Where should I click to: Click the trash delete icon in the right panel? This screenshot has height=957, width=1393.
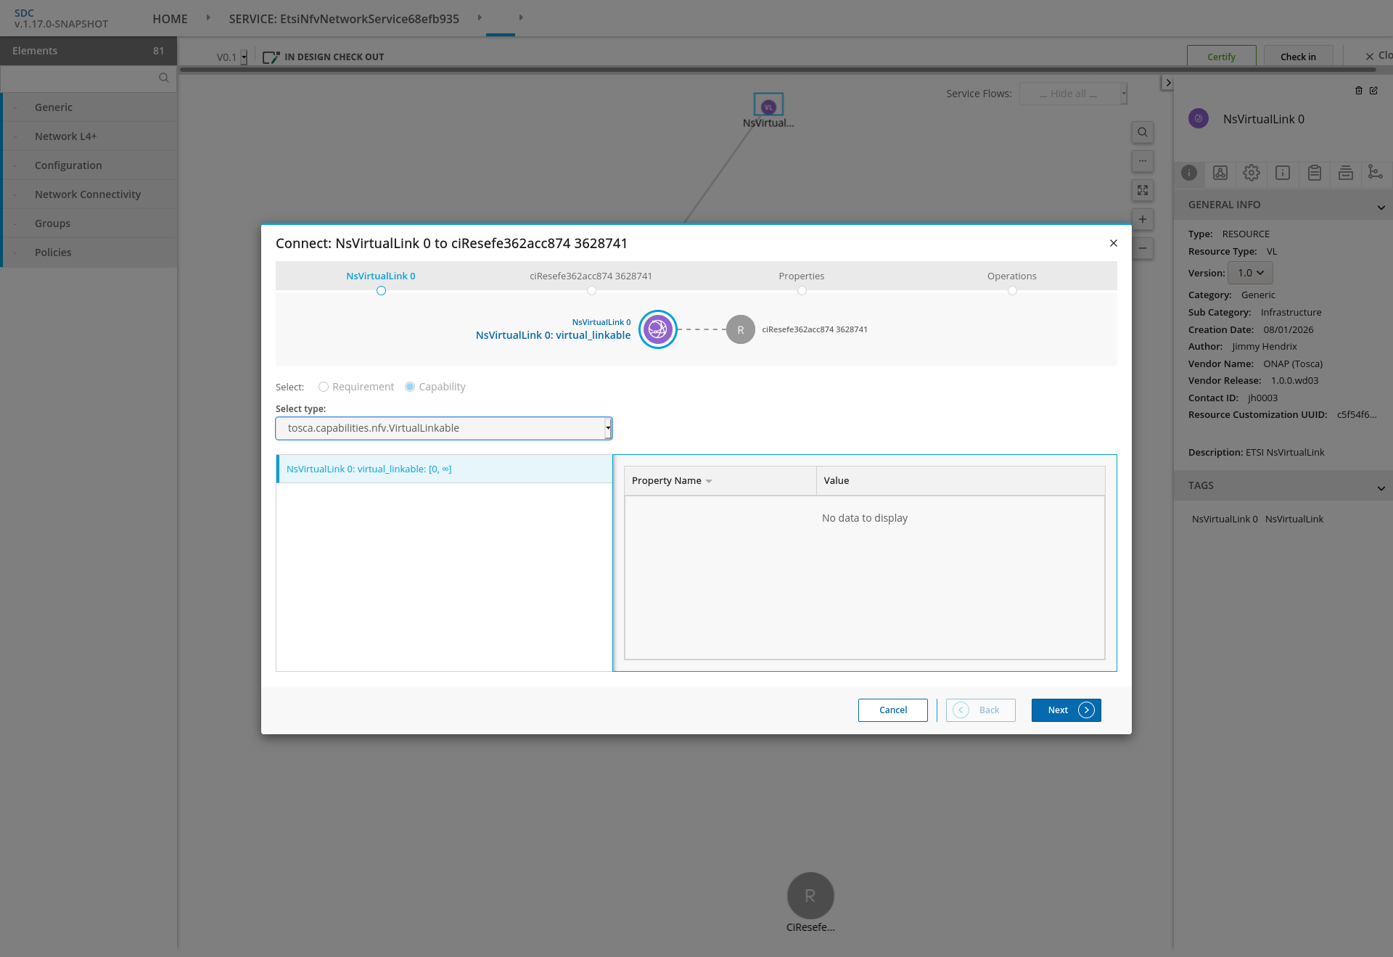pos(1359,91)
